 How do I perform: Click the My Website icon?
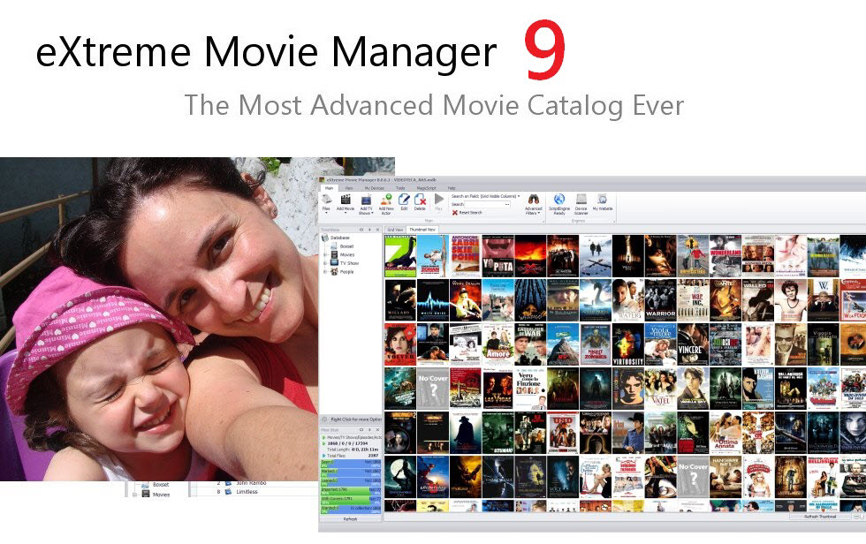(603, 200)
